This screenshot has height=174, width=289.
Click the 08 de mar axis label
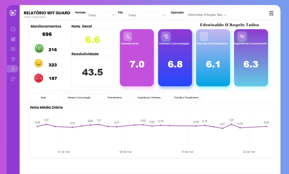(126, 152)
